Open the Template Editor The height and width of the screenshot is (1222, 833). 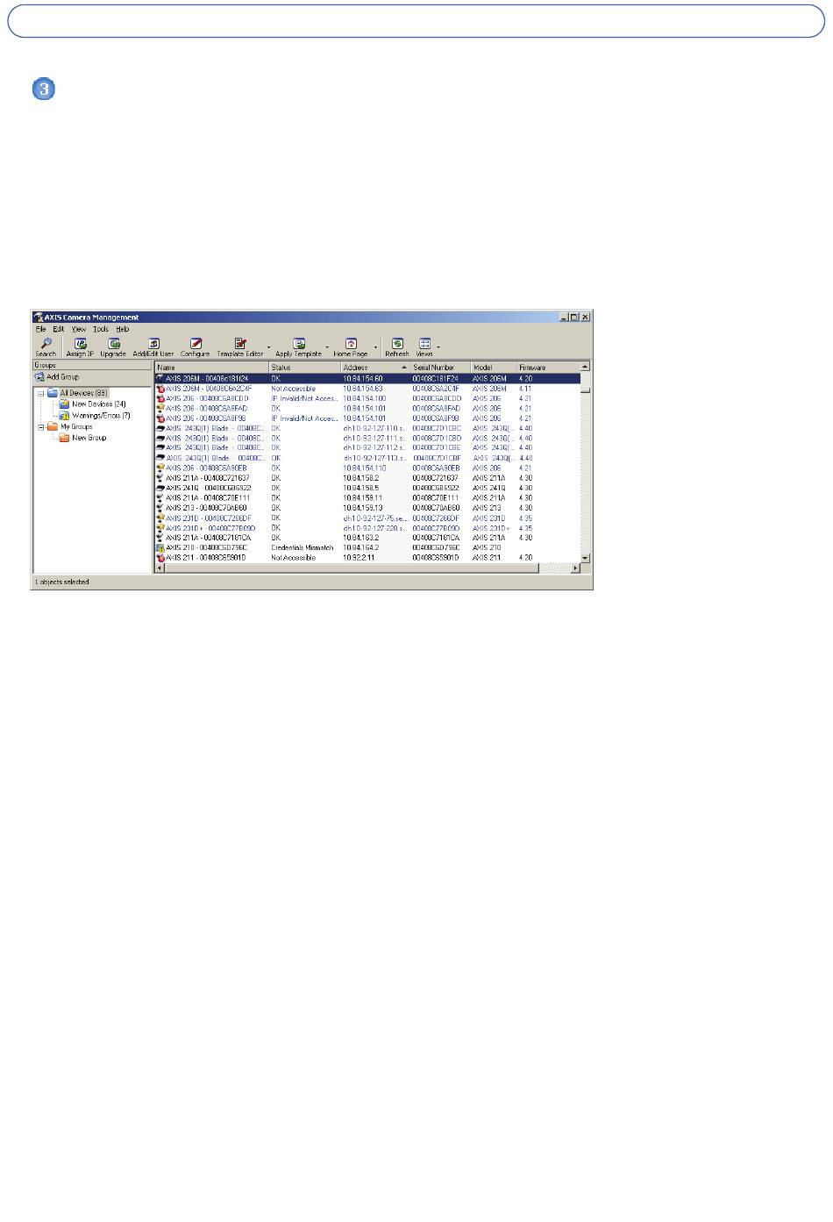239,347
